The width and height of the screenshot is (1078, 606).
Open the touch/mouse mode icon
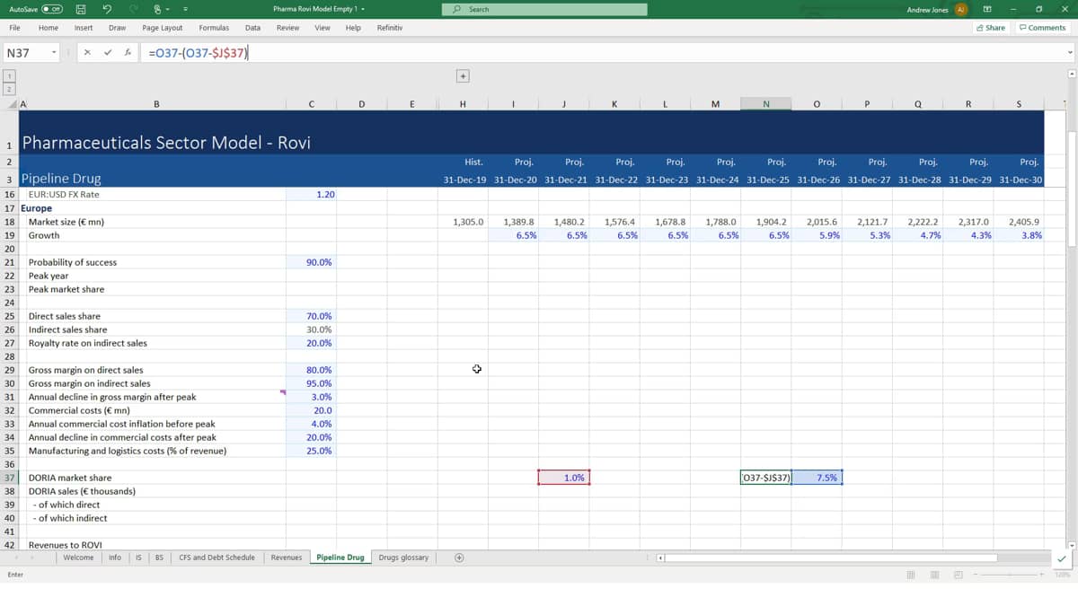click(x=159, y=10)
